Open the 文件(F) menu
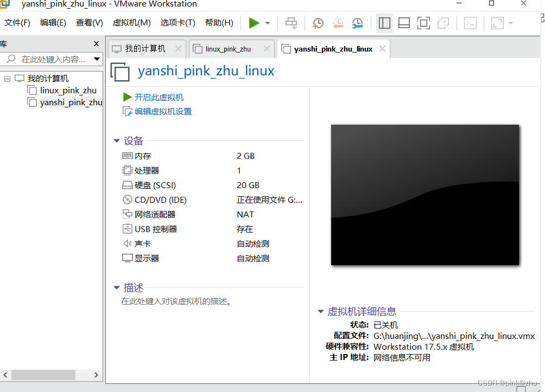The height and width of the screenshot is (392, 545). [x=17, y=23]
